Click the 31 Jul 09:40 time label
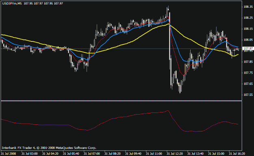 click(x=133, y=154)
